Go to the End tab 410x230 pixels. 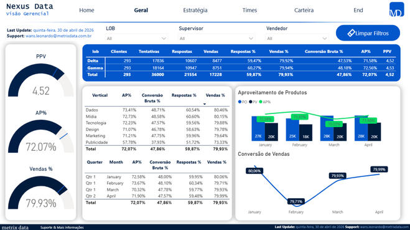(358, 10)
